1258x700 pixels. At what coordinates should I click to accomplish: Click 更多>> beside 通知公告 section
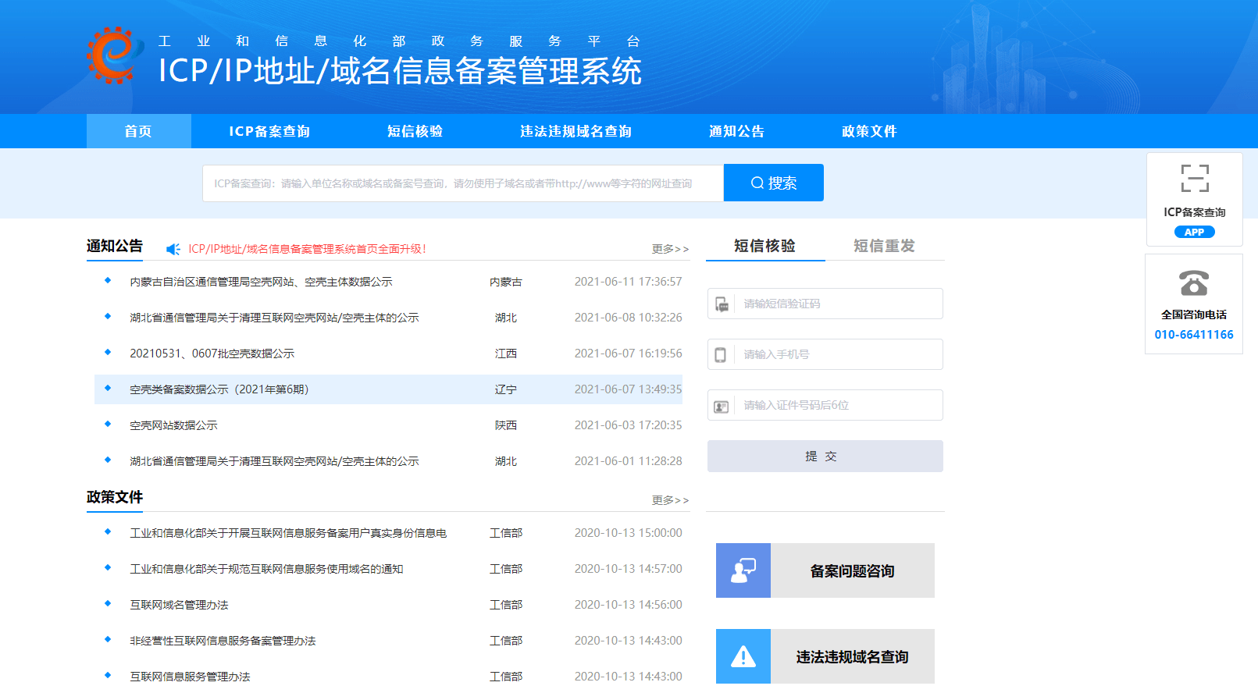[670, 249]
